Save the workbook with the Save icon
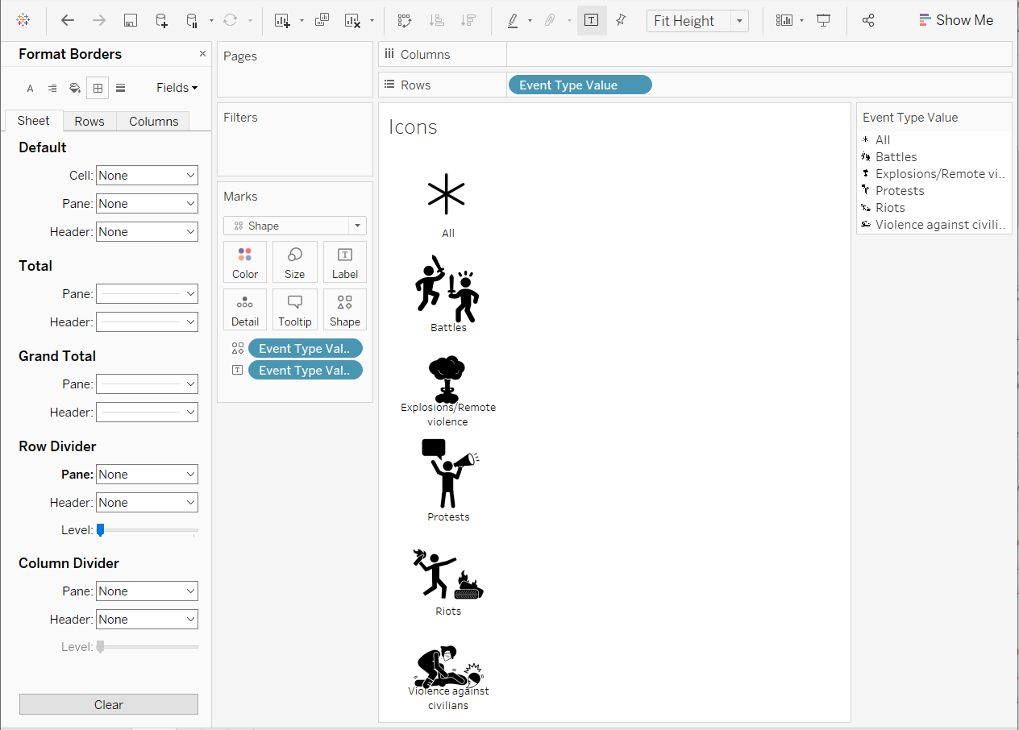Screen dimensions: 1019x730 click(x=131, y=21)
